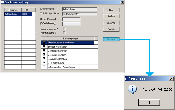Uncheck Datensätze anlegen permission checkbox

[44, 51]
